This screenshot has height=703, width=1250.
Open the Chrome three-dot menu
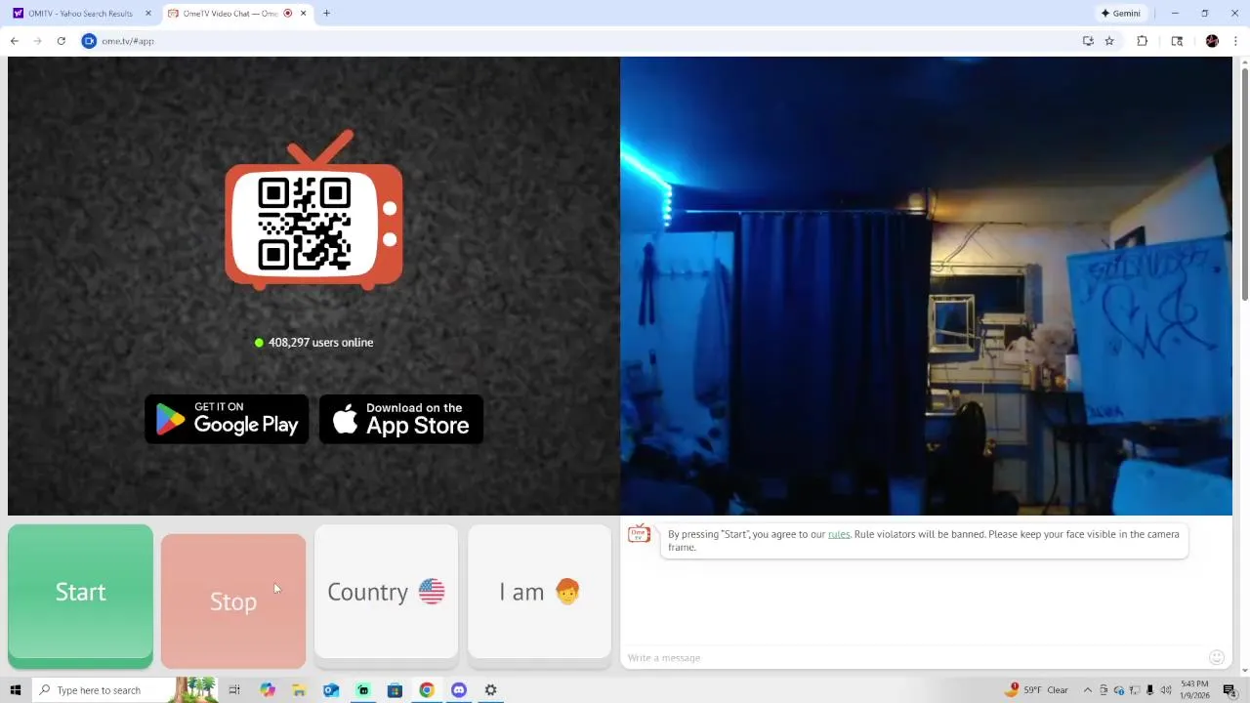[x=1235, y=41]
